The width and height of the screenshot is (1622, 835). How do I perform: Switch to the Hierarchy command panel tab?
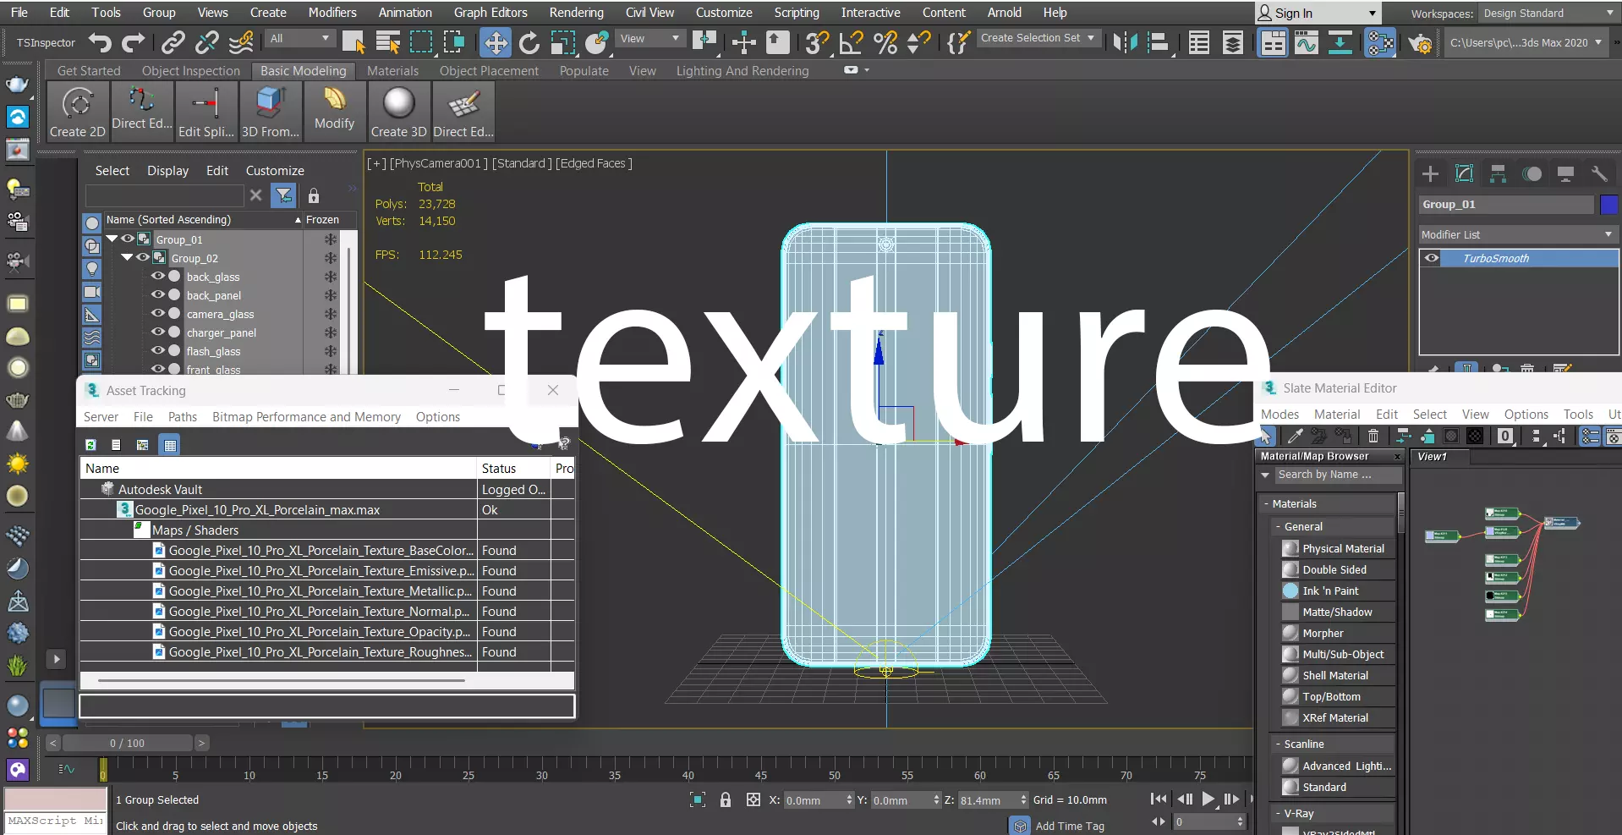tap(1498, 174)
